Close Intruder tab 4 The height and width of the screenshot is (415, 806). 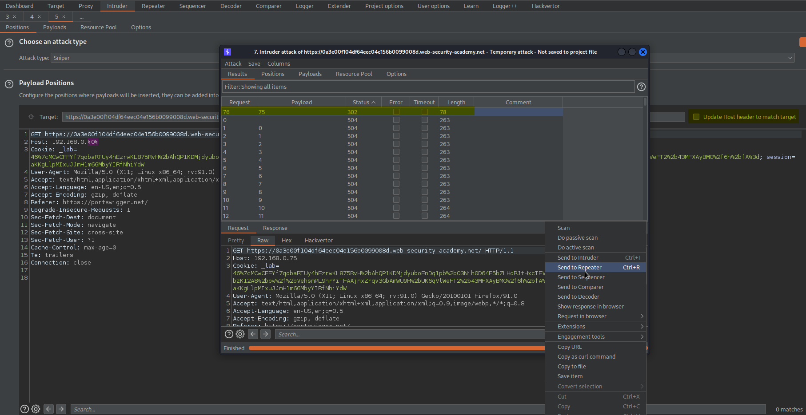click(39, 17)
